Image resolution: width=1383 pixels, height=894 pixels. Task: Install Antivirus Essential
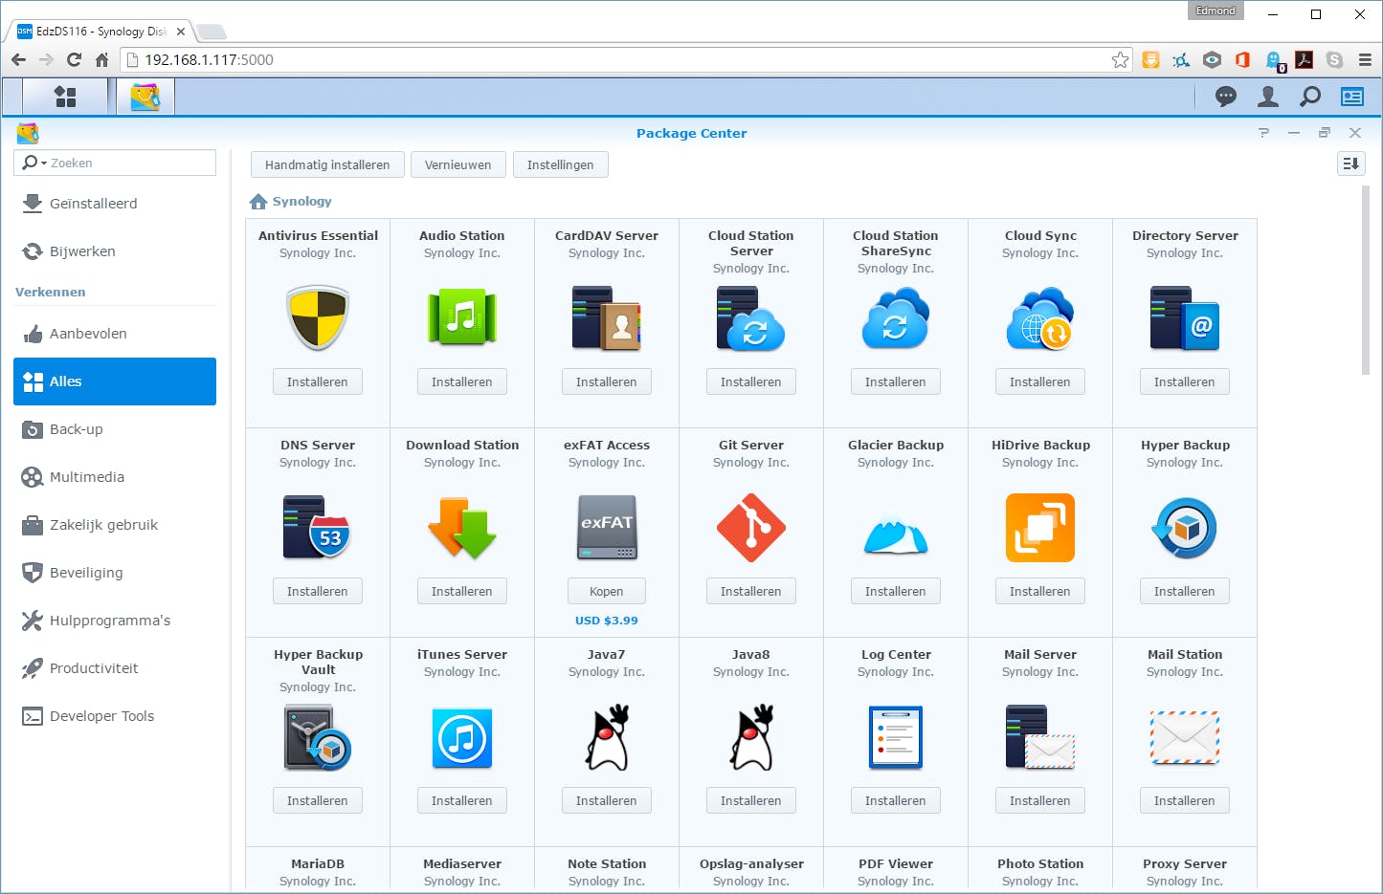click(x=318, y=382)
